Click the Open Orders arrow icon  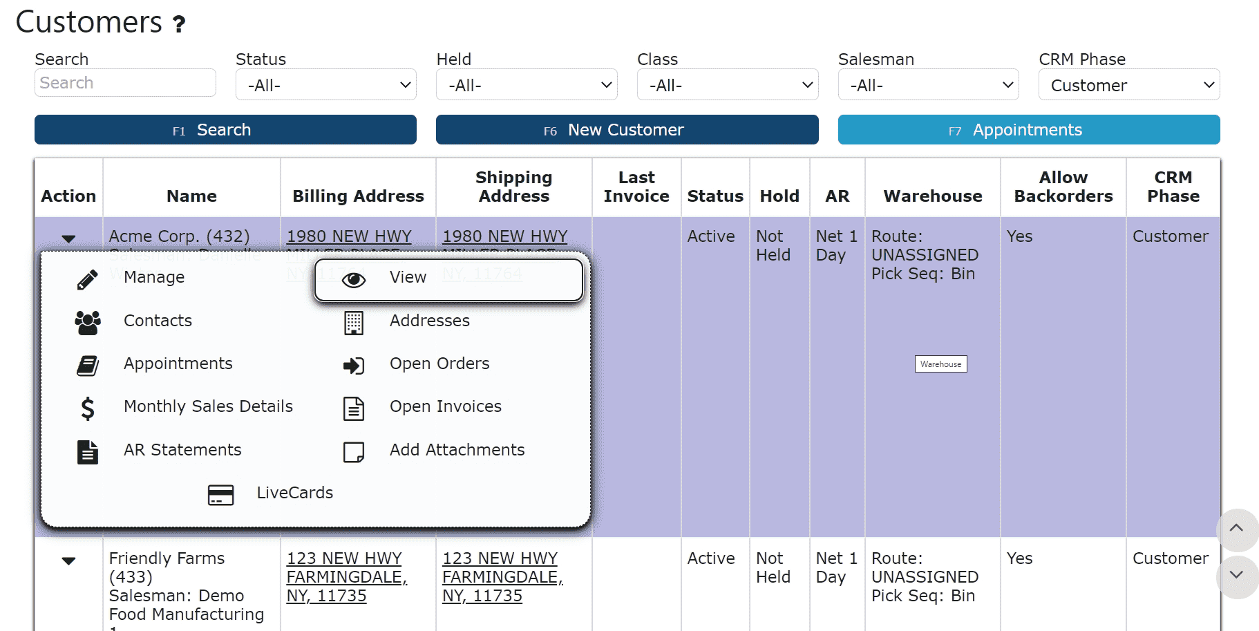353,366
